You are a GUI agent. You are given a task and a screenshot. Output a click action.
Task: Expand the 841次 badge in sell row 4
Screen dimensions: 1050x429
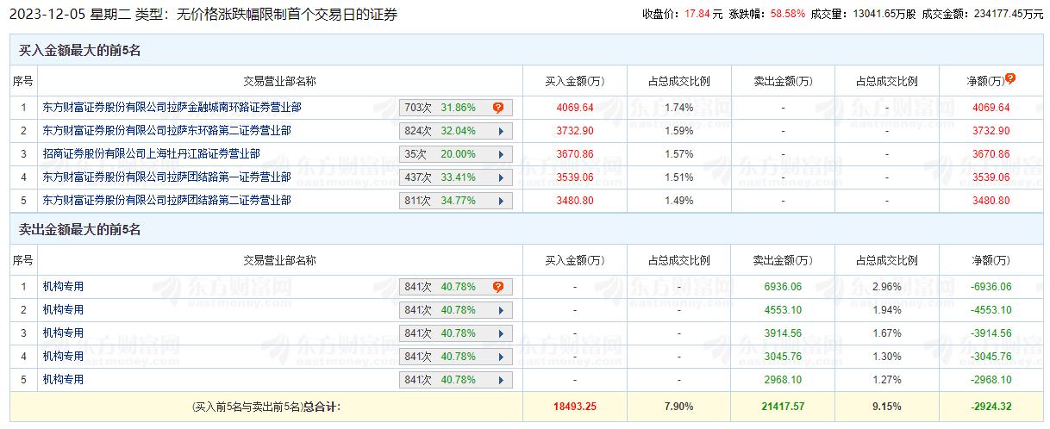pyautogui.click(x=499, y=357)
